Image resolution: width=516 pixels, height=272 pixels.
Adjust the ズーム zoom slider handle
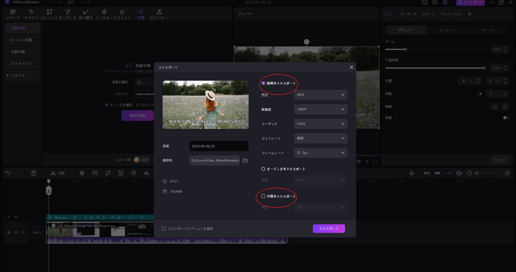tap(406, 49)
